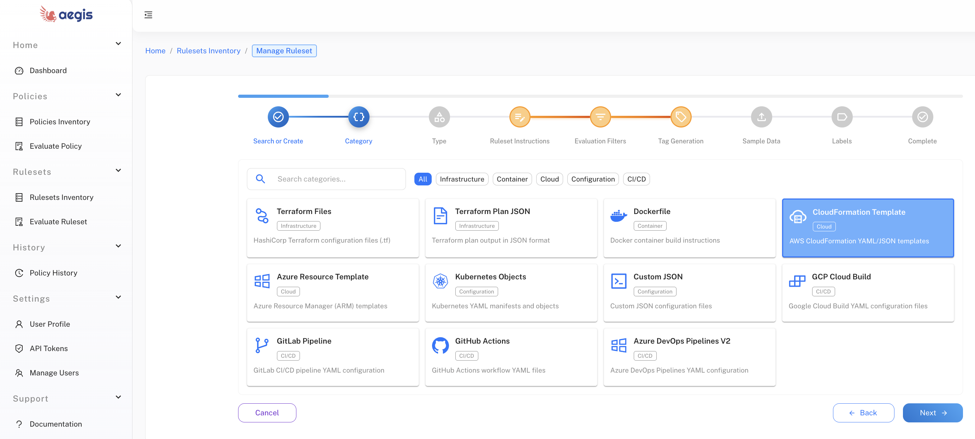Image resolution: width=975 pixels, height=439 pixels.
Task: Select the All category filter
Action: pyautogui.click(x=423, y=179)
